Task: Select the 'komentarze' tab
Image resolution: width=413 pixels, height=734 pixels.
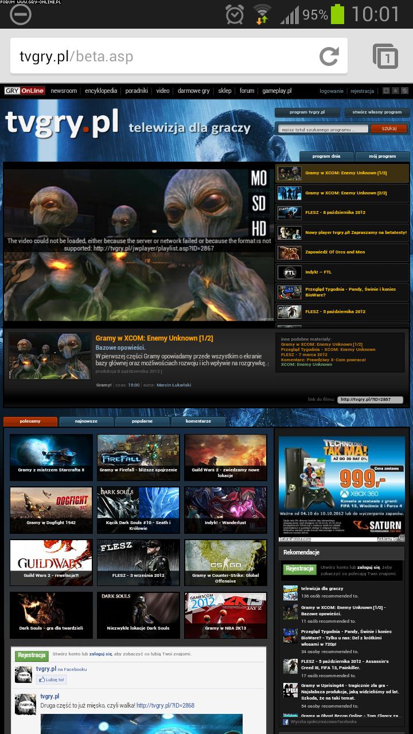Action: pos(197,421)
